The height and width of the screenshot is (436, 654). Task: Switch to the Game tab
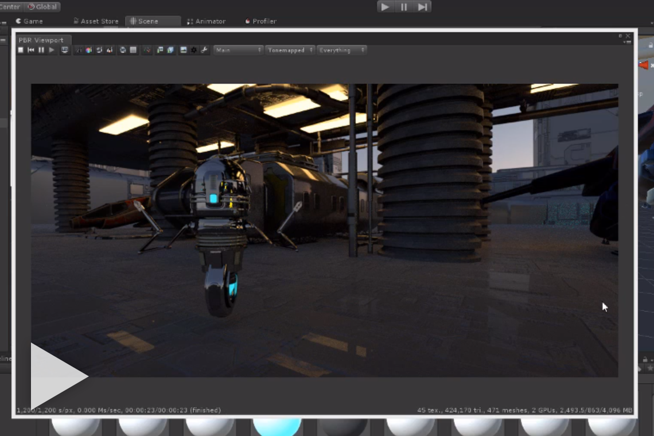coord(29,21)
